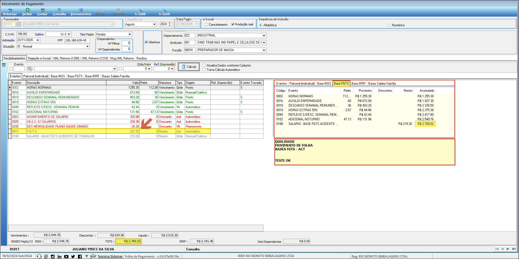This screenshot has width=519, height=259.
Task: Click the green Incluir plus icon
Action: pyautogui.click(x=27, y=10)
